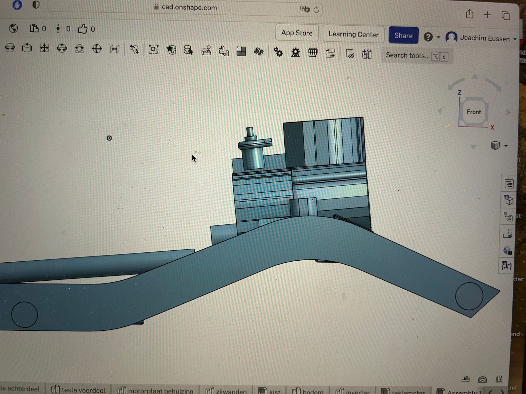Expand the view cube display options dropdown

[506, 146]
